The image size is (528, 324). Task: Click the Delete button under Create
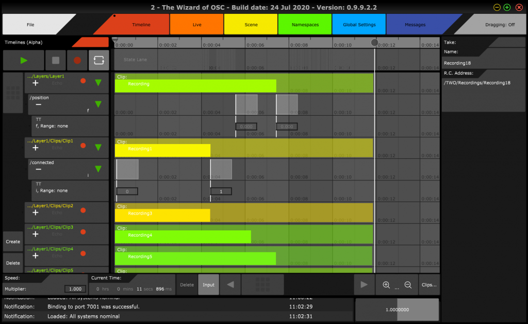pyautogui.click(x=13, y=263)
